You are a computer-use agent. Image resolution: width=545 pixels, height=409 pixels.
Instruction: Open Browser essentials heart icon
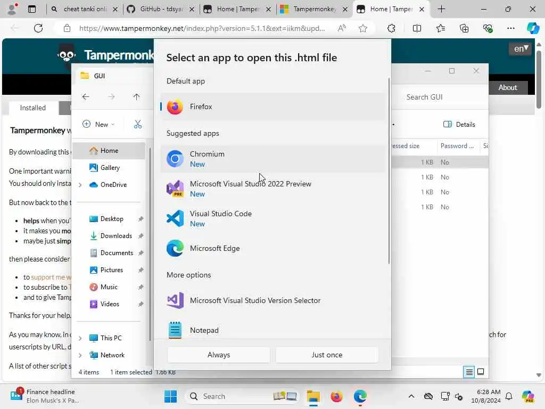point(488,28)
